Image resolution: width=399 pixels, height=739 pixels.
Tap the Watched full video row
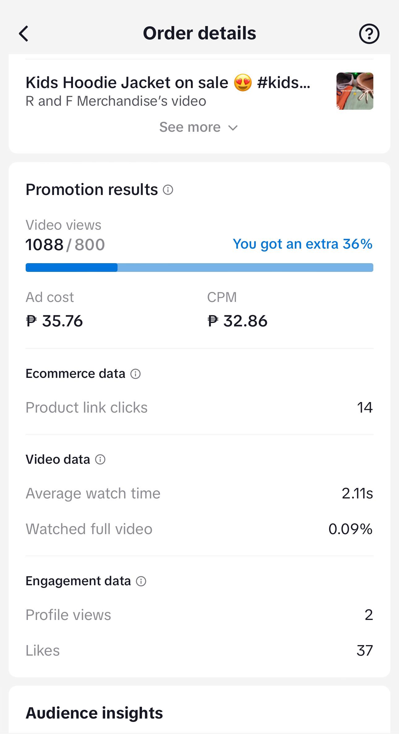point(199,529)
